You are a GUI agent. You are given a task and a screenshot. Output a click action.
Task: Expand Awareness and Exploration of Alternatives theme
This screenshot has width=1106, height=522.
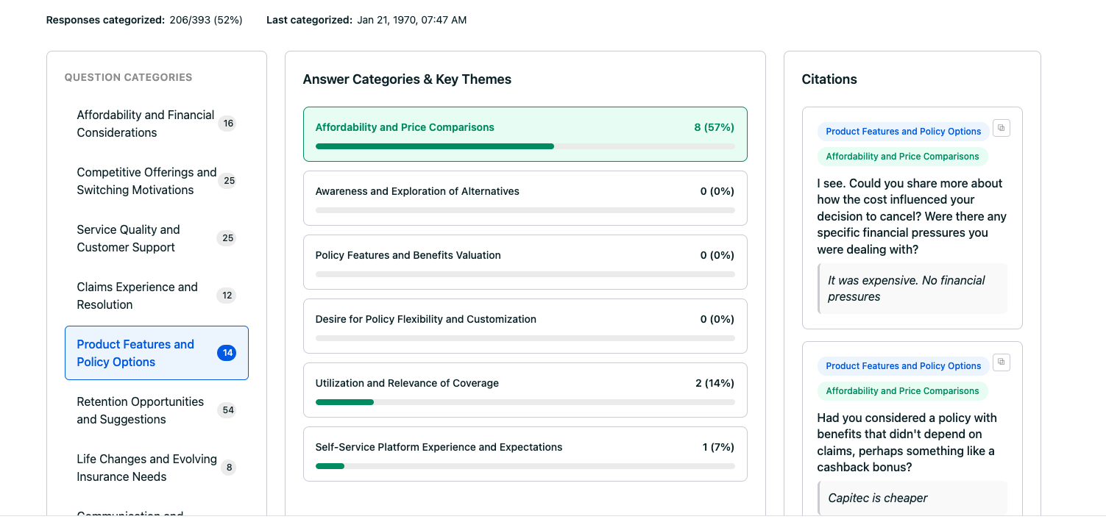click(x=525, y=198)
